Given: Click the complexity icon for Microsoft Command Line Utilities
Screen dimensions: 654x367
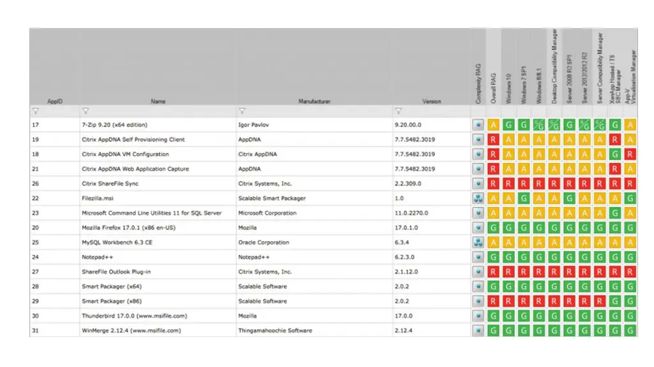Looking at the screenshot, I should (478, 213).
